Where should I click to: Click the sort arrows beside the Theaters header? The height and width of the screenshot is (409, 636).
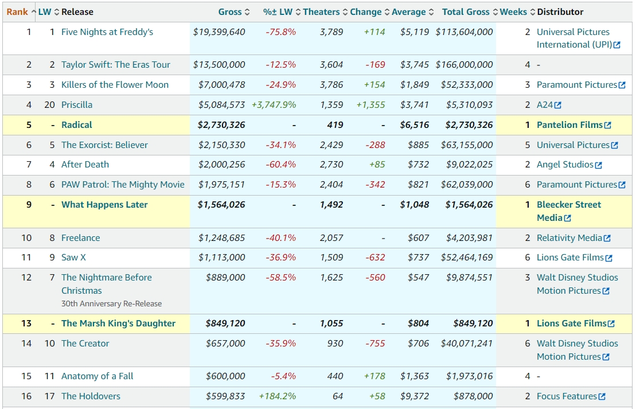pos(345,12)
